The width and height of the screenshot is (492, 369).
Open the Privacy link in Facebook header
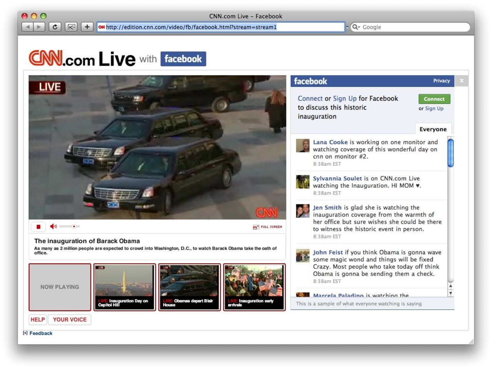[x=441, y=81]
